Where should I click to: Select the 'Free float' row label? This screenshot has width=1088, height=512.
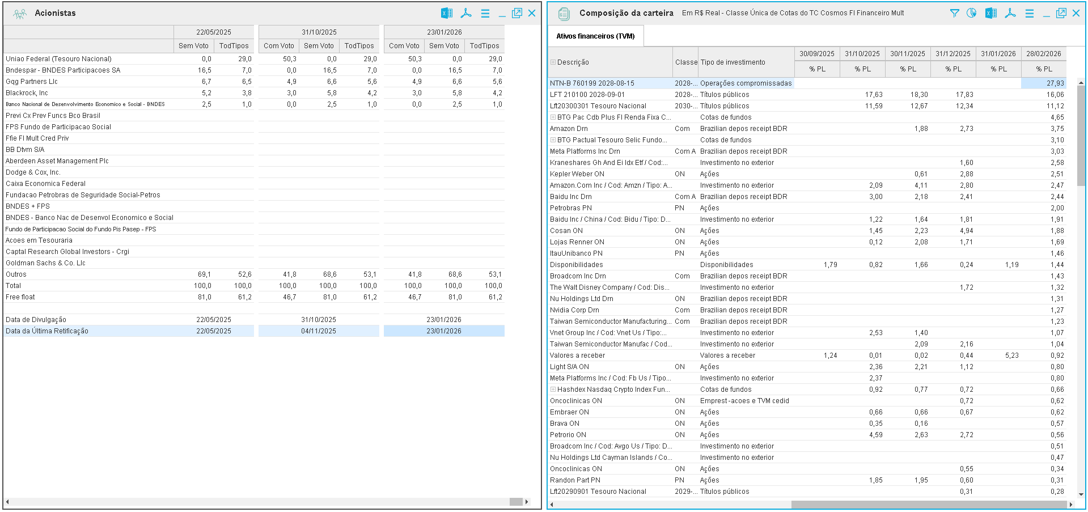pyautogui.click(x=20, y=297)
